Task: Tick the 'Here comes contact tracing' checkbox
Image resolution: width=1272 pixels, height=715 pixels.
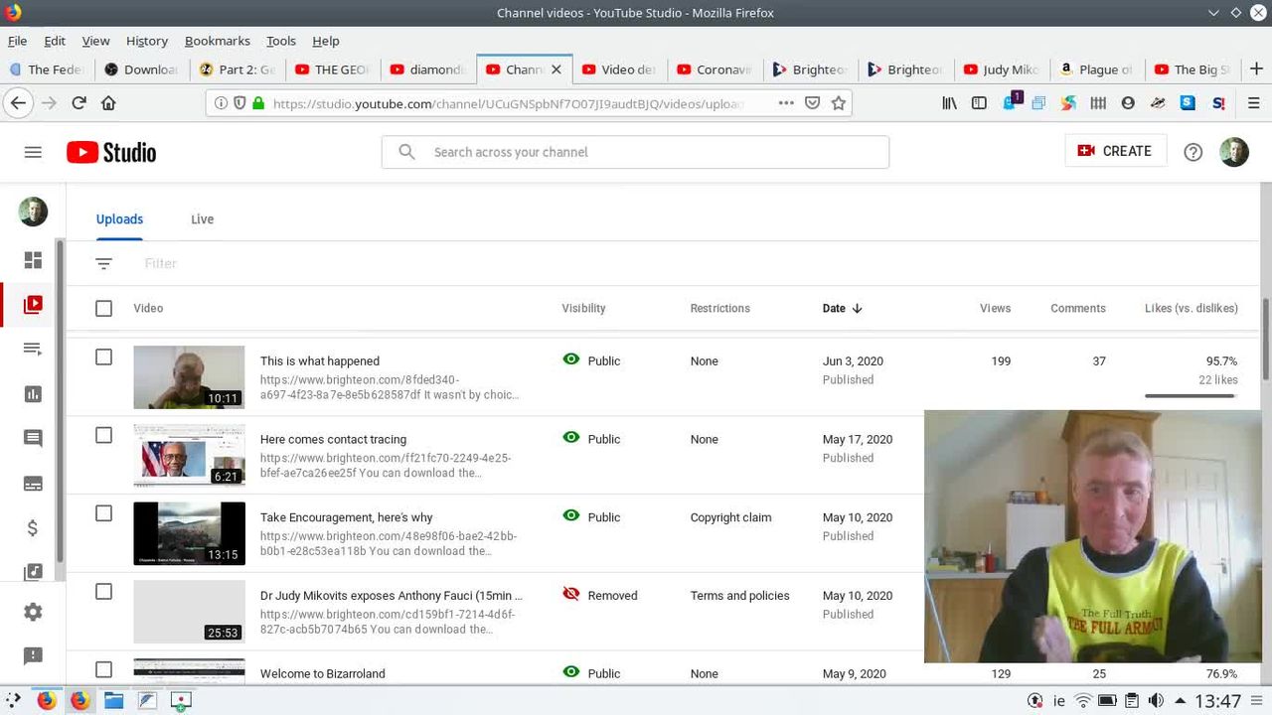Action: (x=103, y=435)
